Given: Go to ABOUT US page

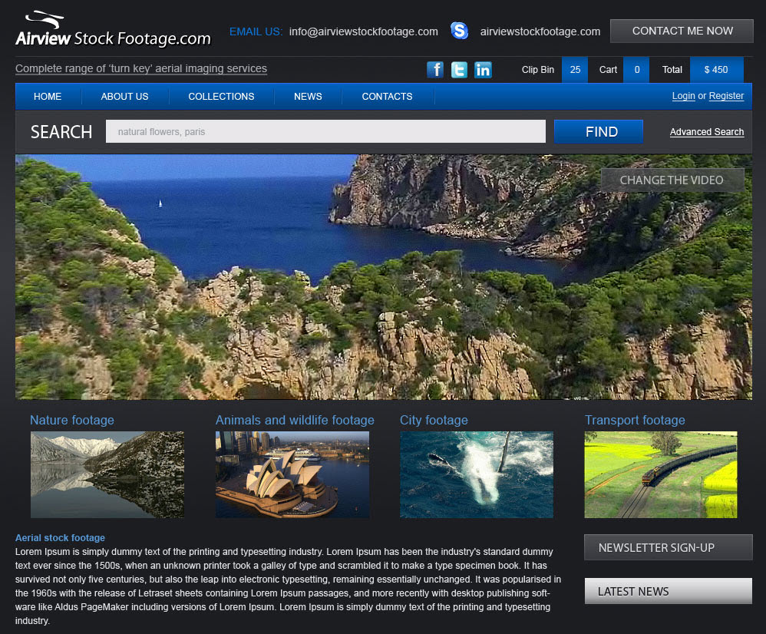Looking at the screenshot, I should 124,96.
